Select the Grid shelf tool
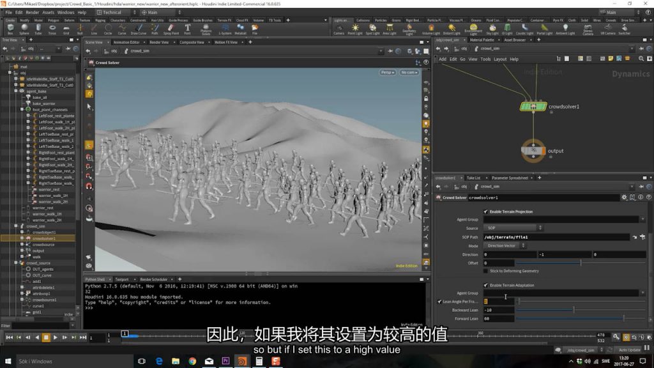The height and width of the screenshot is (368, 654). coord(66,29)
